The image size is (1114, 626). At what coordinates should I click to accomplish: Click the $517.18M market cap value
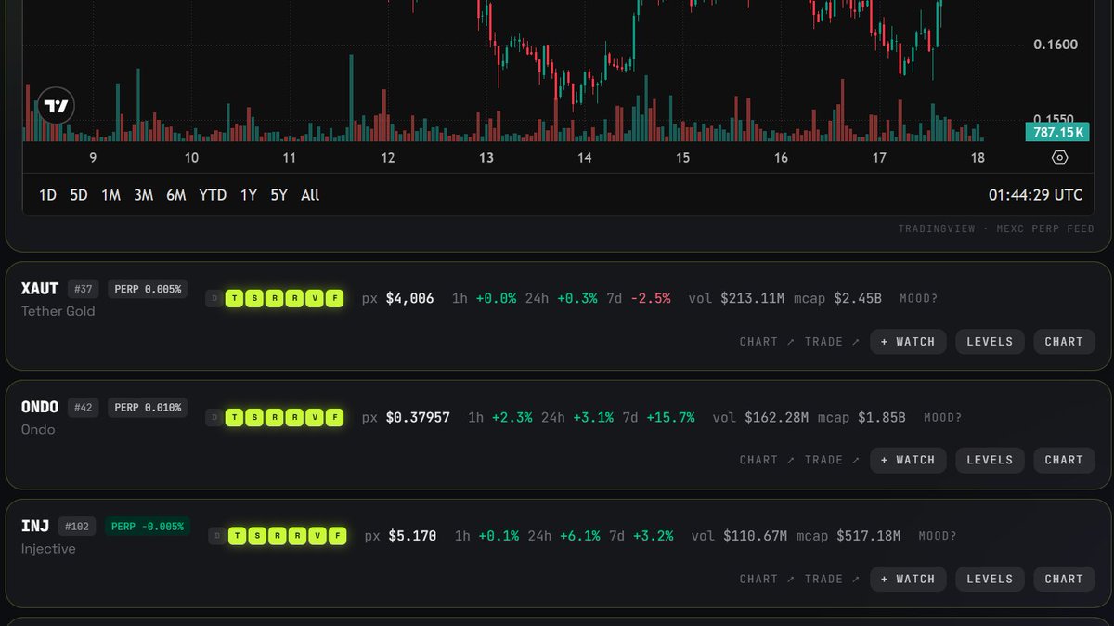coord(868,536)
